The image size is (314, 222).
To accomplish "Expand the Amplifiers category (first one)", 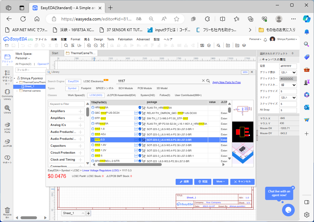I will (x=80, y=111).
